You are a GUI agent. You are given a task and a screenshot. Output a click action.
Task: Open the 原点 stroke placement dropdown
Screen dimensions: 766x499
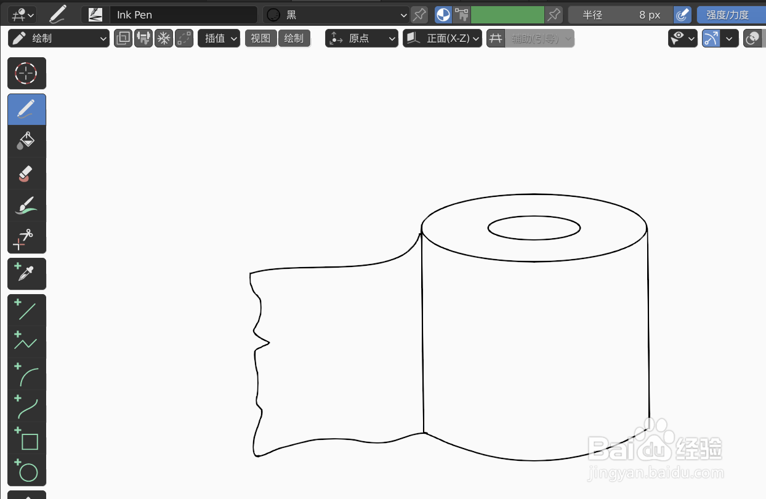point(361,38)
